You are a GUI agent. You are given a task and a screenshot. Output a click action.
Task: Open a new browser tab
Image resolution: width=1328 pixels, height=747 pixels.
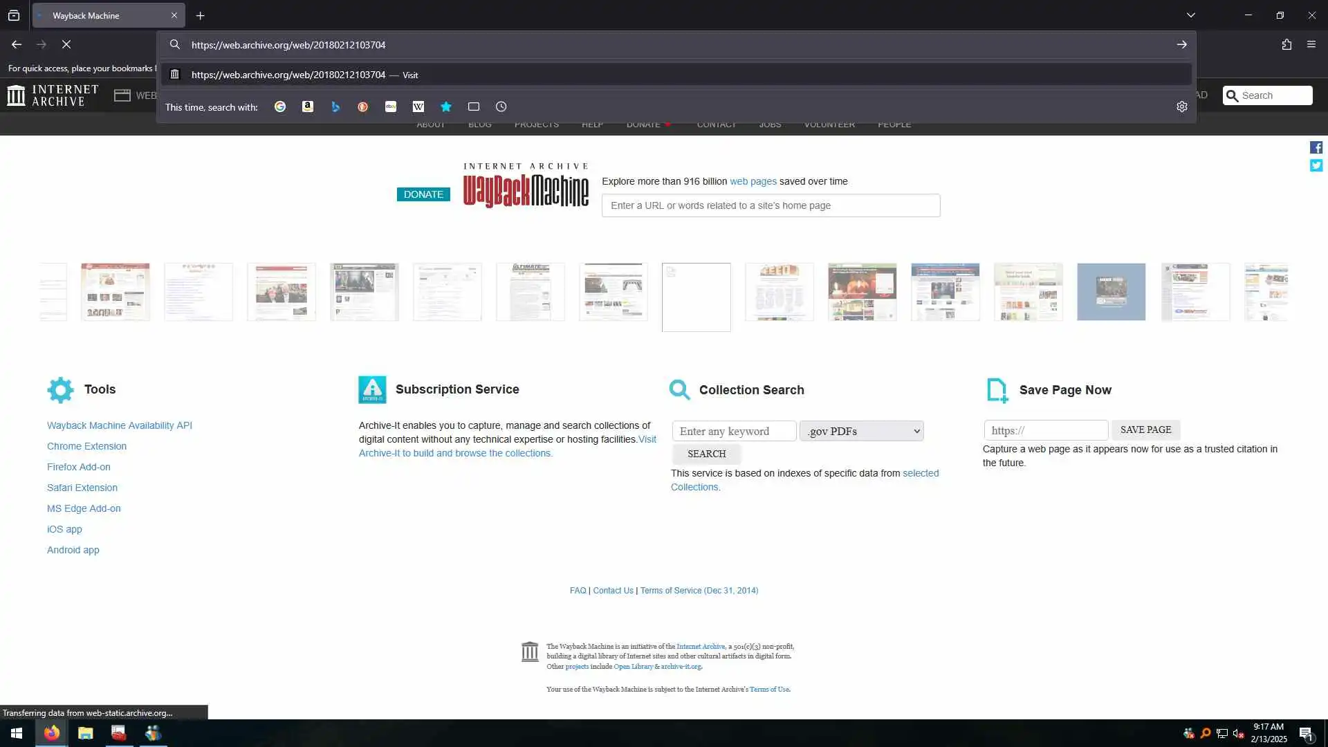(200, 15)
